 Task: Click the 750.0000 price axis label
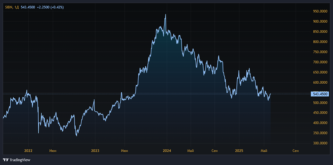pyautogui.click(x=321, y=52)
